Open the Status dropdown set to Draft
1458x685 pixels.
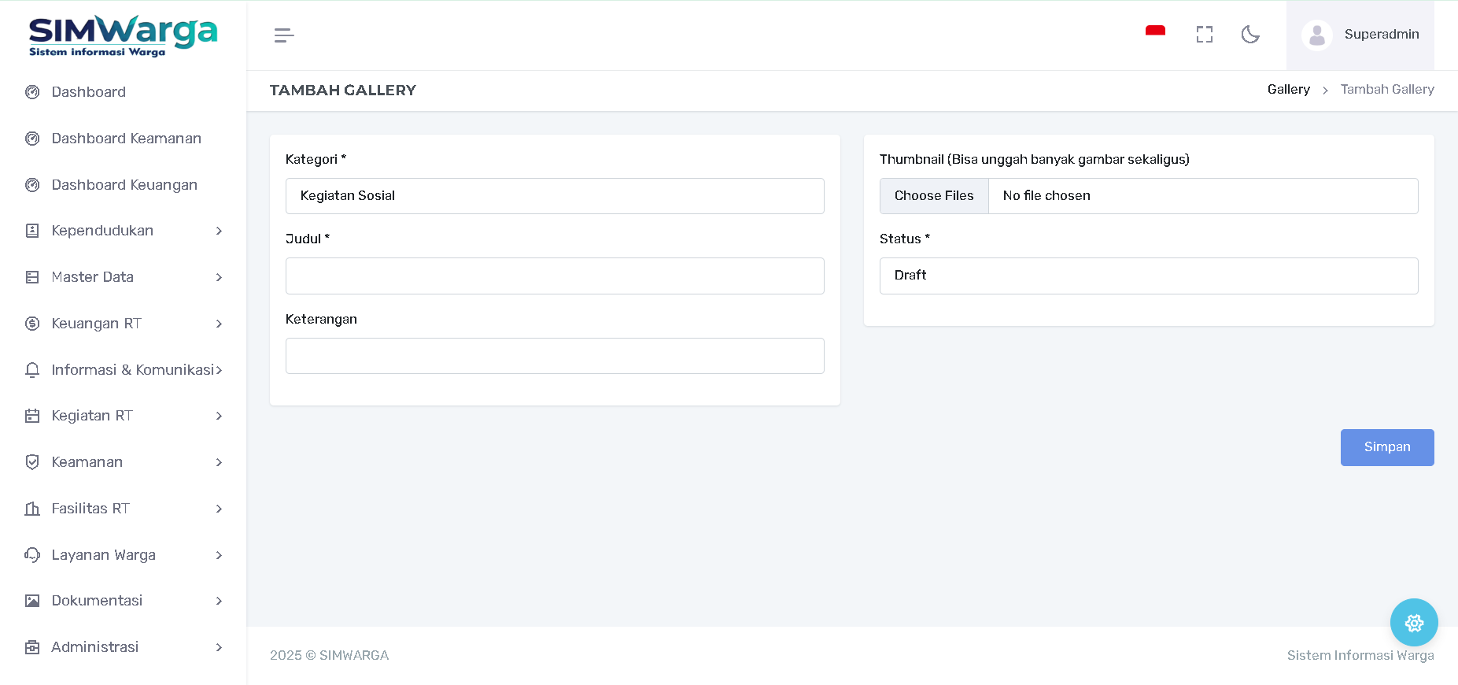1148,276
